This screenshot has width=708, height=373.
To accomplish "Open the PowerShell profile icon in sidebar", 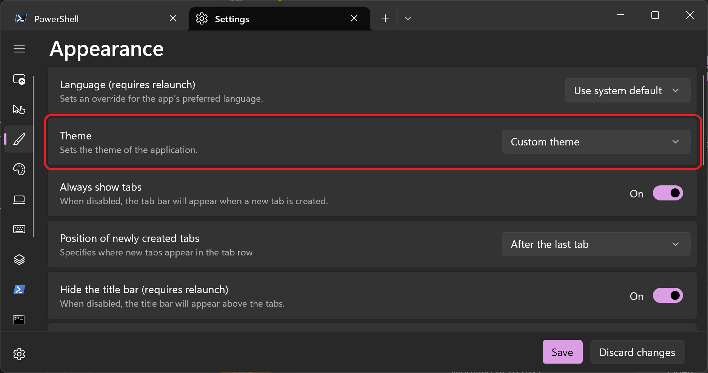I will click(x=19, y=289).
